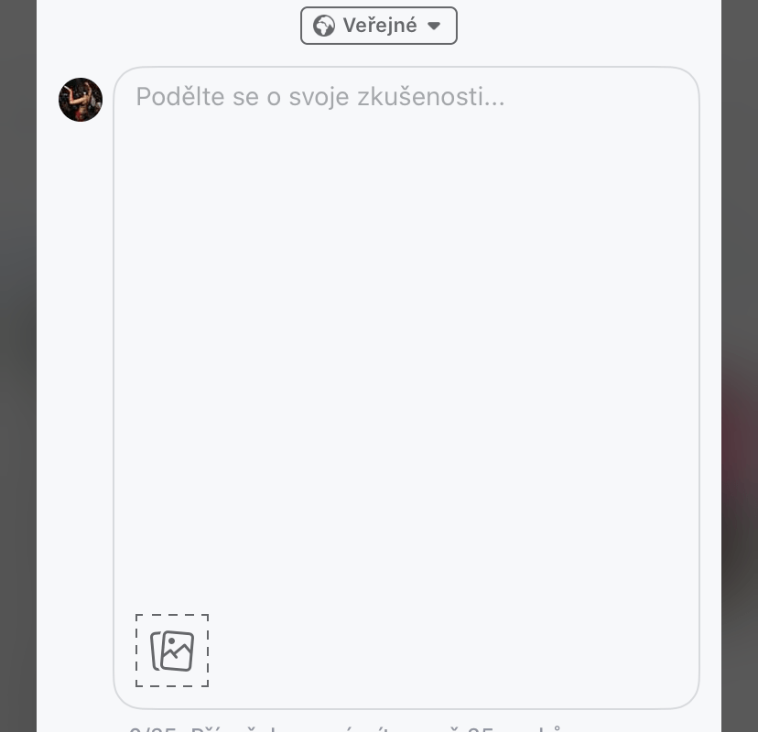This screenshot has height=732, width=758.
Task: Click the photo upload icon
Action: pyautogui.click(x=172, y=651)
